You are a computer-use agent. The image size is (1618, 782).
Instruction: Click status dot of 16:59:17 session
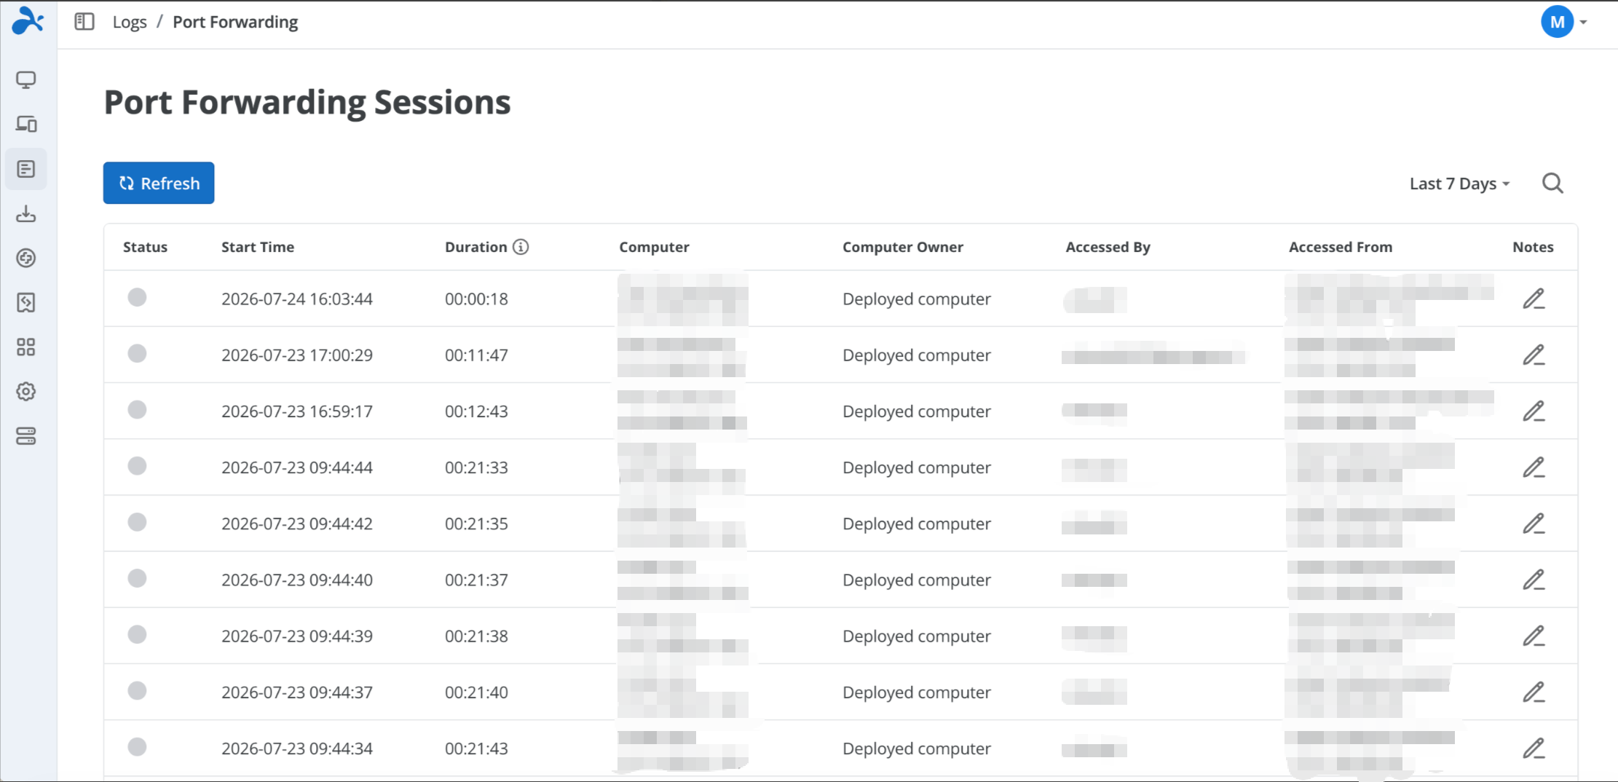coord(137,410)
